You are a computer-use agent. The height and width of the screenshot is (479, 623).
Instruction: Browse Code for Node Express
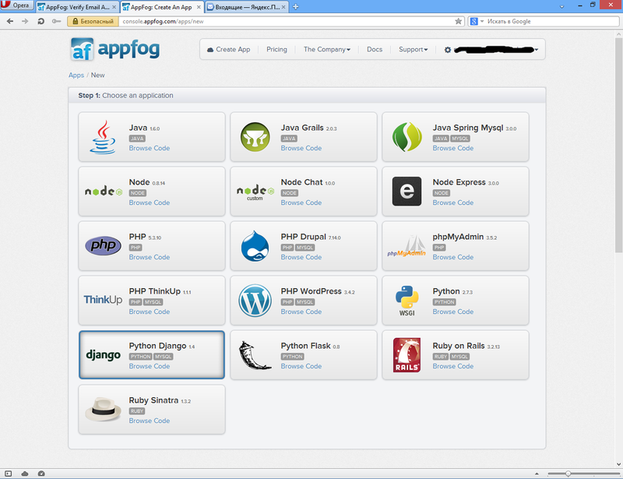click(x=453, y=203)
